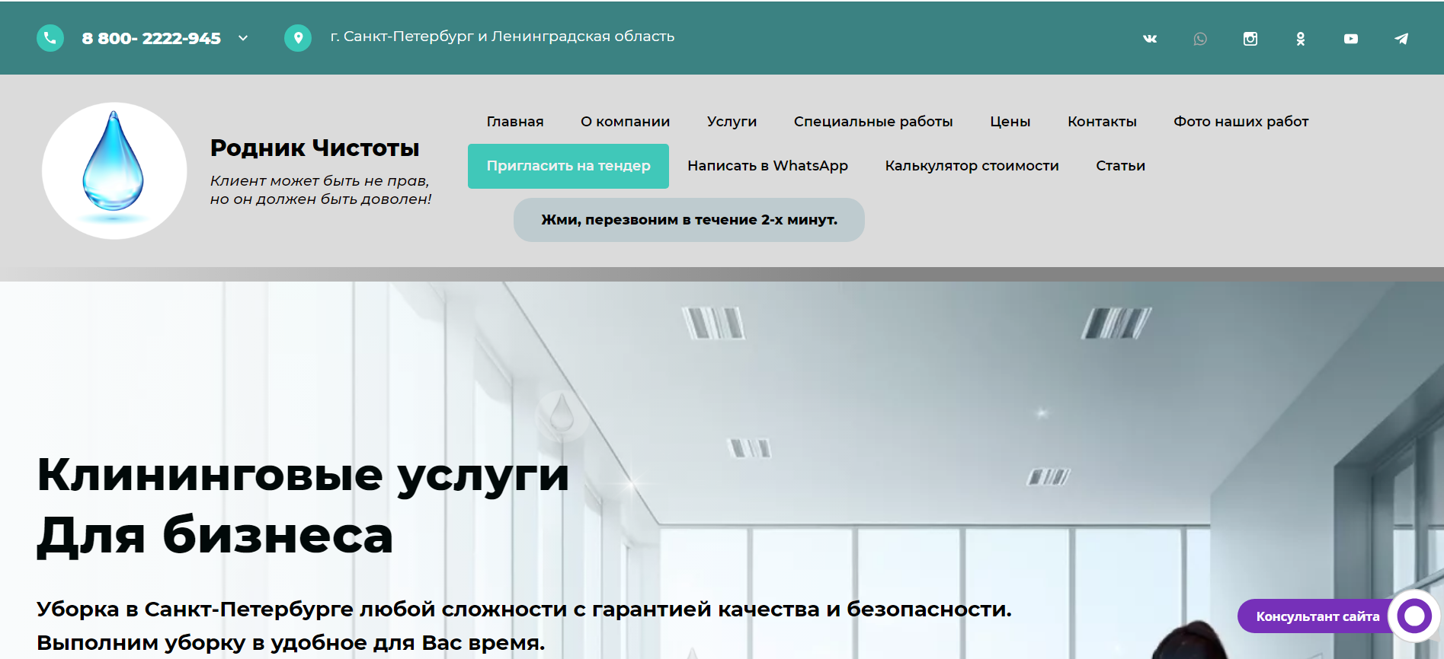Click Жми, перезвоним callback button
The width and height of the screenshot is (1444, 659).
689,220
